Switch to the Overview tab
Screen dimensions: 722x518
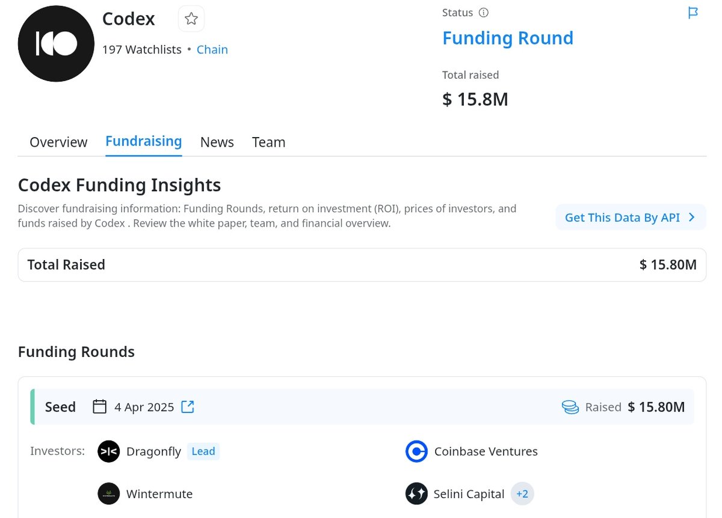click(x=58, y=142)
